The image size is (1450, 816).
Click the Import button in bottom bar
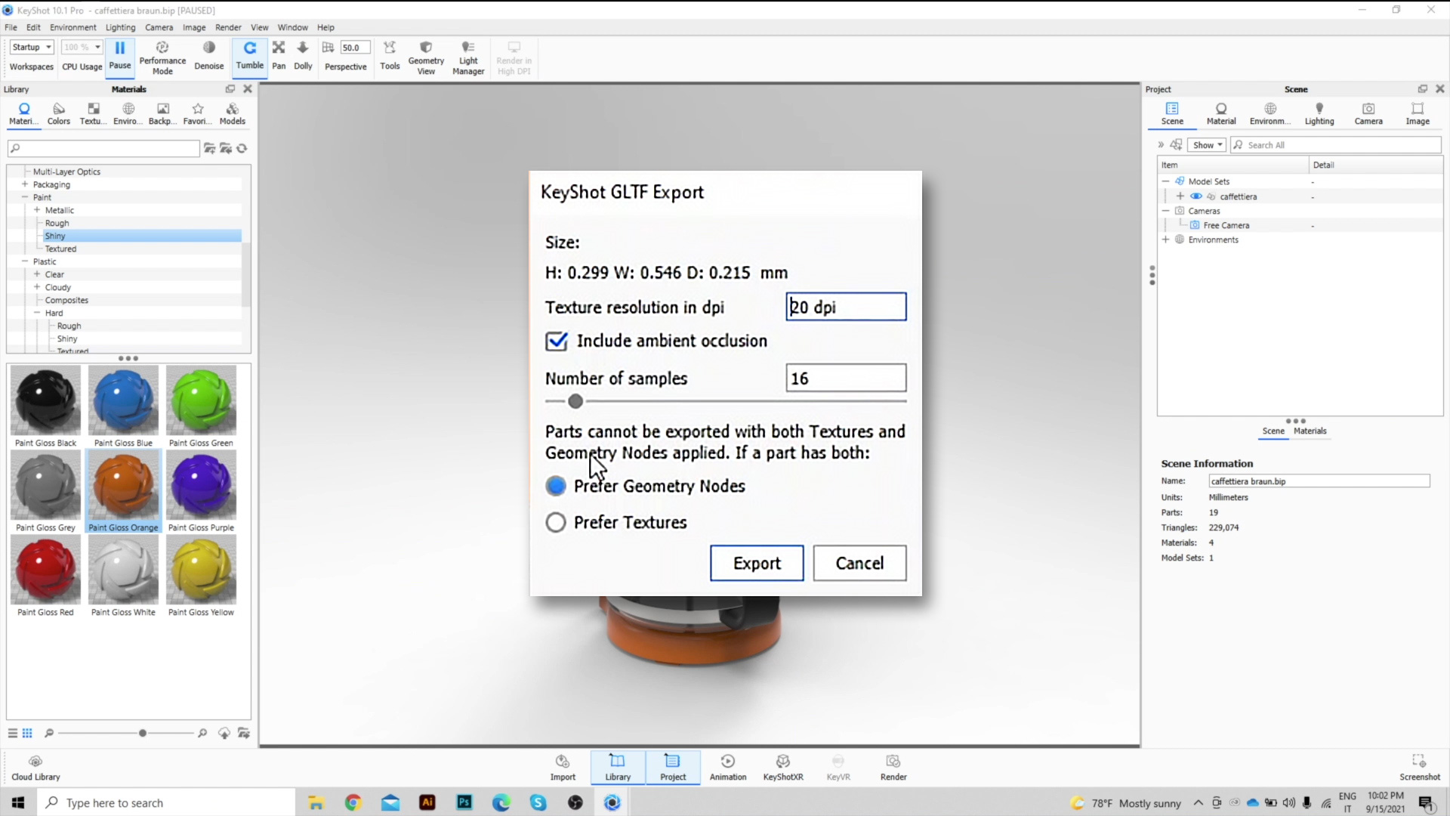[x=563, y=767]
